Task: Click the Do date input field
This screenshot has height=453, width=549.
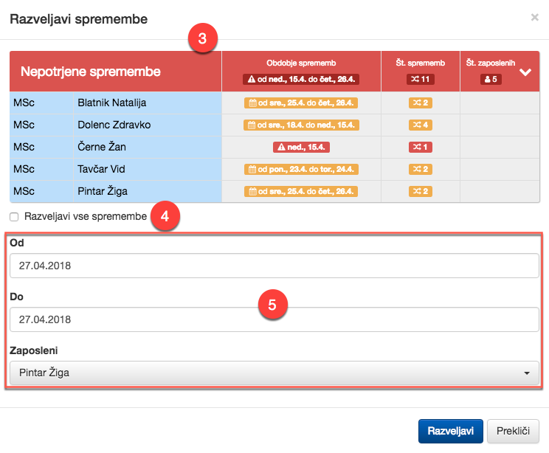Action: 274,319
